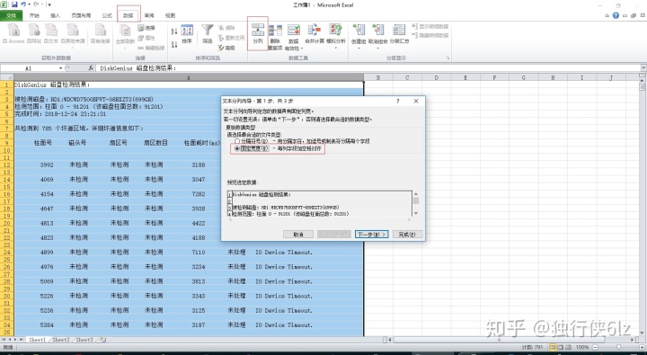The width and height of the screenshot is (647, 355).
Task: Click the 合并计算 consolidate icon
Action: coord(315,31)
